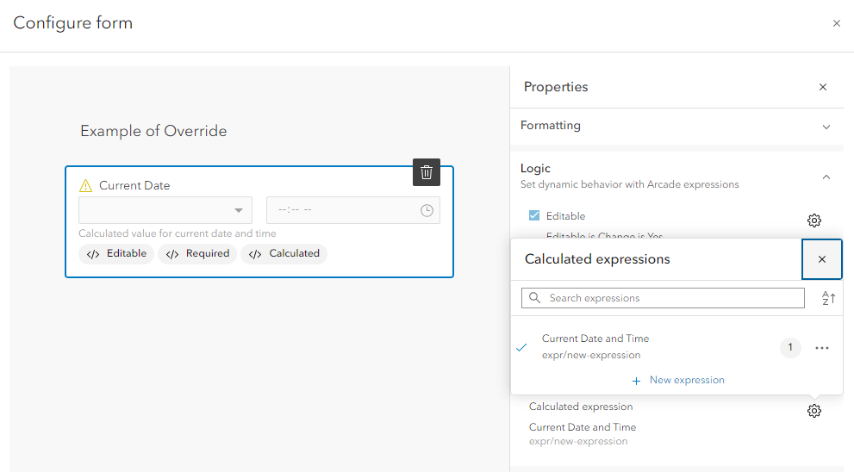Open more options for Current Date and Time
This screenshot has height=472, width=854.
pos(822,348)
